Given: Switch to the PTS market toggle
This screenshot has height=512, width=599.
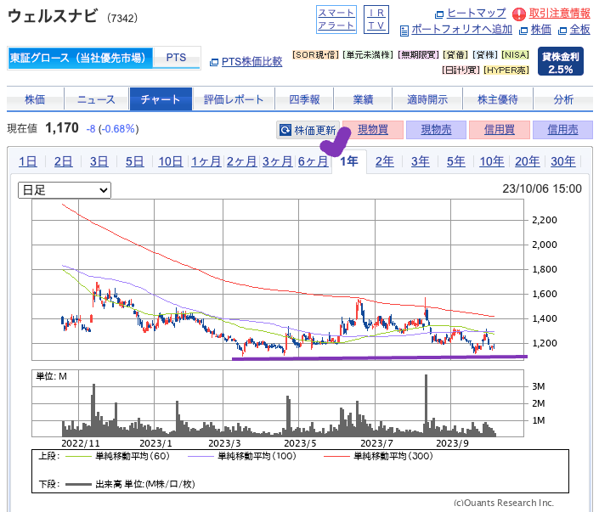Looking at the screenshot, I should tap(176, 58).
